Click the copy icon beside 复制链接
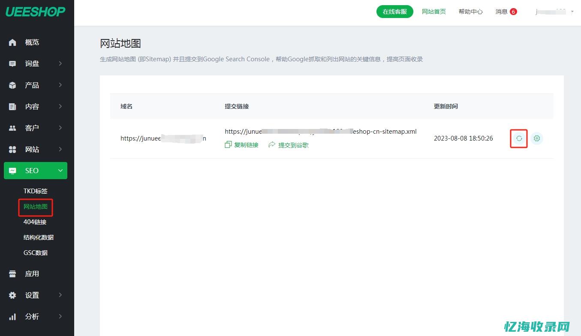 pos(228,145)
